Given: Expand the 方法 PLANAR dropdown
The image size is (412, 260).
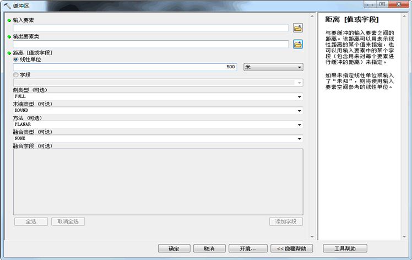Looking at the screenshot, I should coord(299,124).
